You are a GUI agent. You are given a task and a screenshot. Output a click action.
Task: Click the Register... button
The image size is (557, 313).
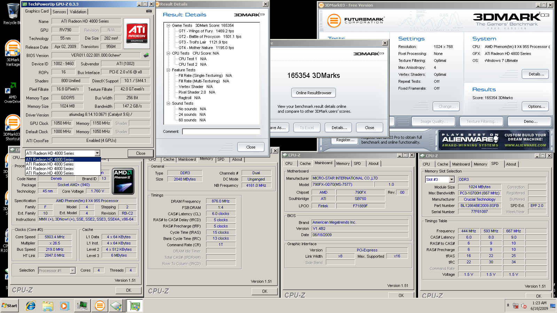coord(345,140)
